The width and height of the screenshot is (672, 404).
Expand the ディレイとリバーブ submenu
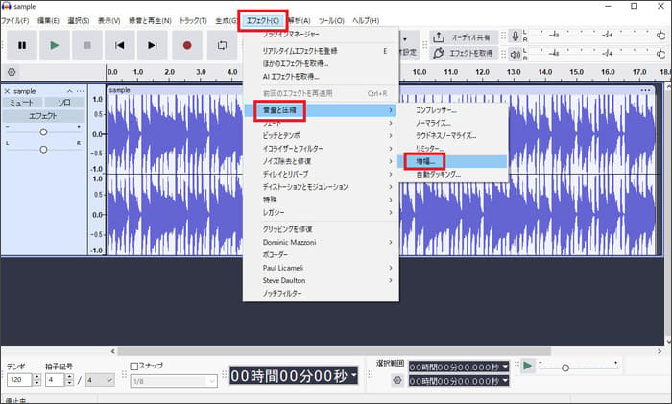pos(321,175)
